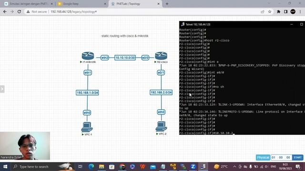Open Mail app from taskbar
Image resolution: width=305 pixels, height=171 pixels.
pos(153,167)
